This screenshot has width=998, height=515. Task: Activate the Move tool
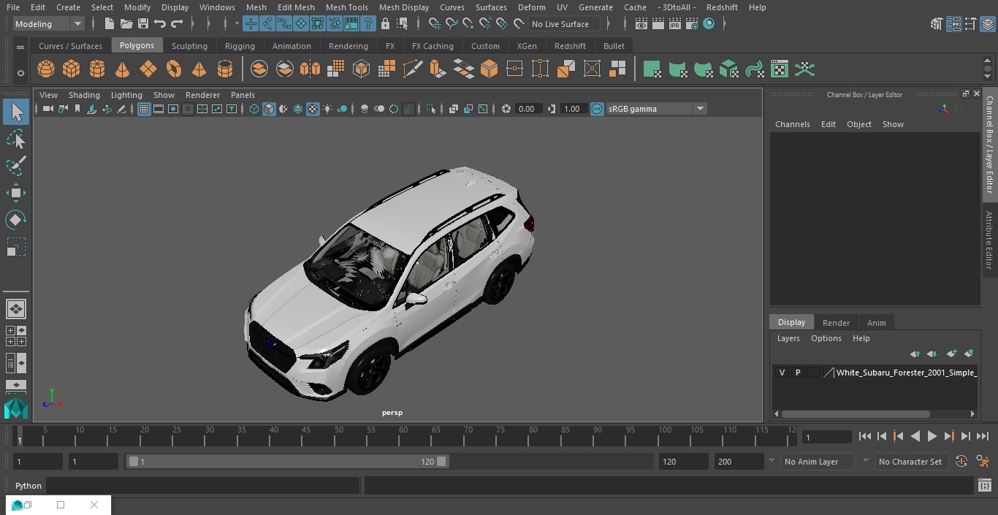[x=16, y=193]
